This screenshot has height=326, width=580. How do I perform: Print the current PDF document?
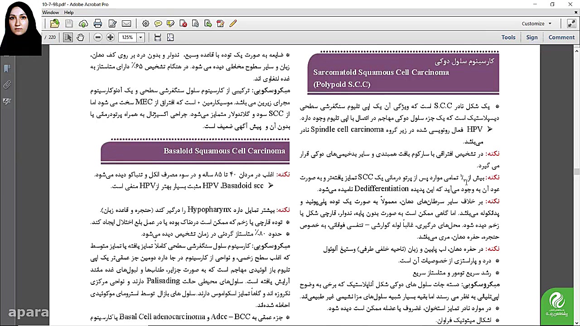[98, 24]
